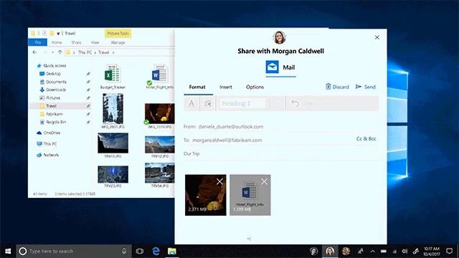
Task: Unpin Downloads using its pin icon
Action: pyautogui.click(x=88, y=90)
